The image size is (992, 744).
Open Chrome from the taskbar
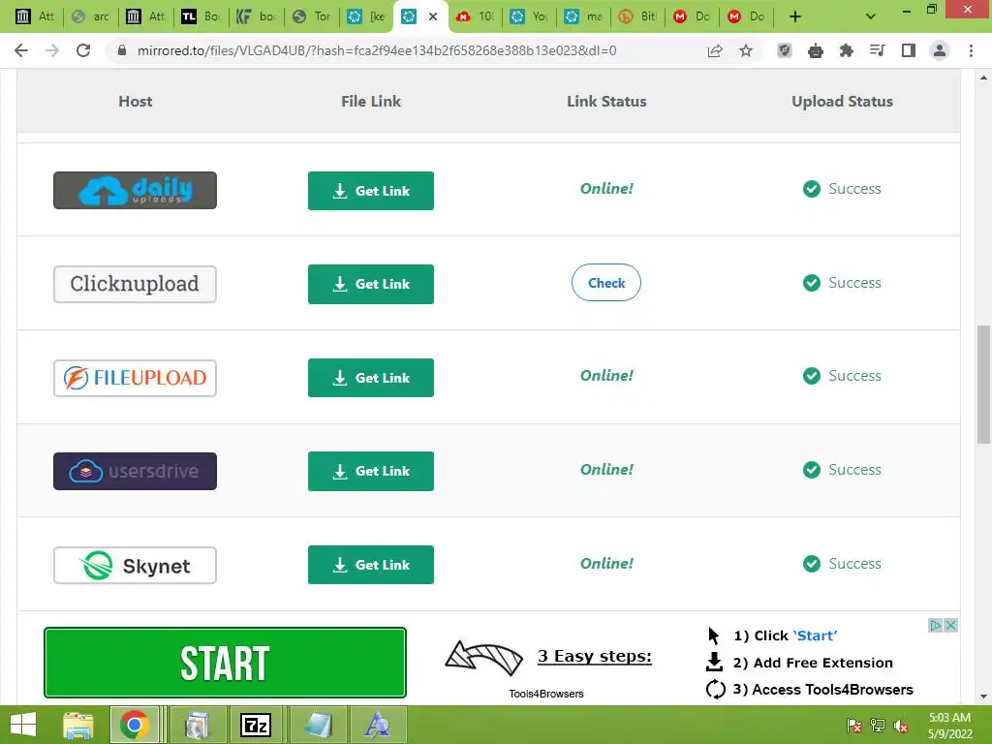coord(134,725)
